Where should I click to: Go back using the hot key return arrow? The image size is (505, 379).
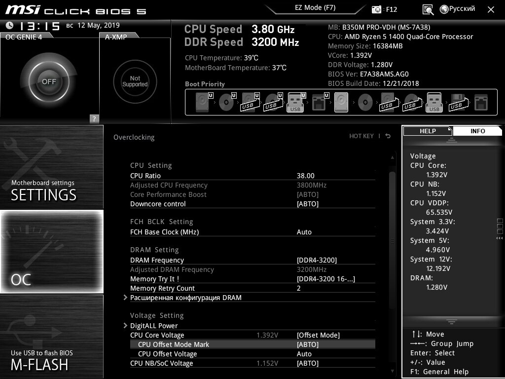pyautogui.click(x=388, y=136)
